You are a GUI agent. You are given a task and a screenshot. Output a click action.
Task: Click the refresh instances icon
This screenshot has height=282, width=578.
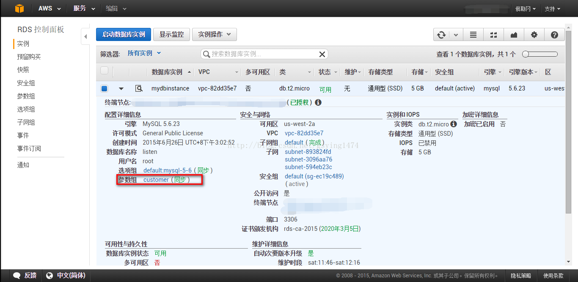pyautogui.click(x=441, y=35)
